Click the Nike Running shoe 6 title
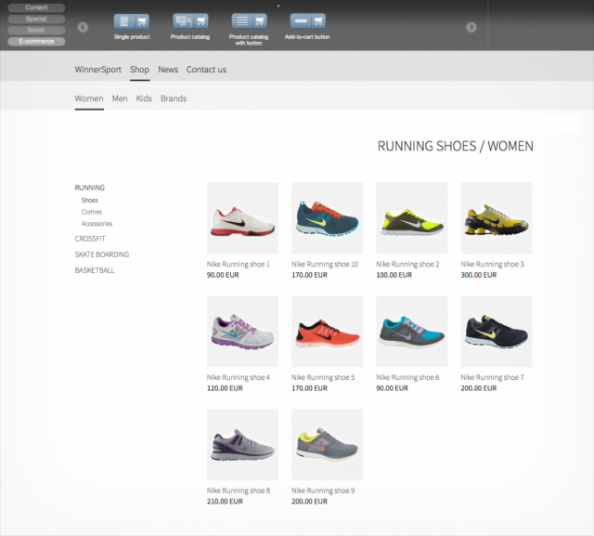 tap(407, 377)
